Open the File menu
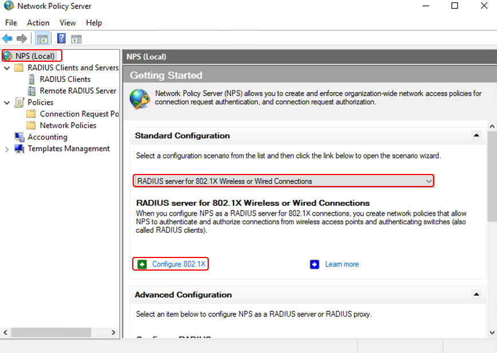This screenshot has height=353, width=497. coord(11,23)
